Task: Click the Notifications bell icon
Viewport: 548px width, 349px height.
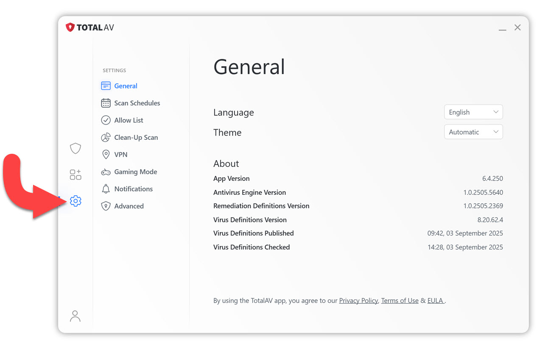Action: coord(106,189)
